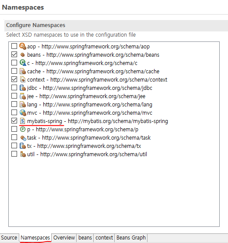The height and width of the screenshot is (243, 228).
Task: Select the task schema row text
Action: (89, 138)
